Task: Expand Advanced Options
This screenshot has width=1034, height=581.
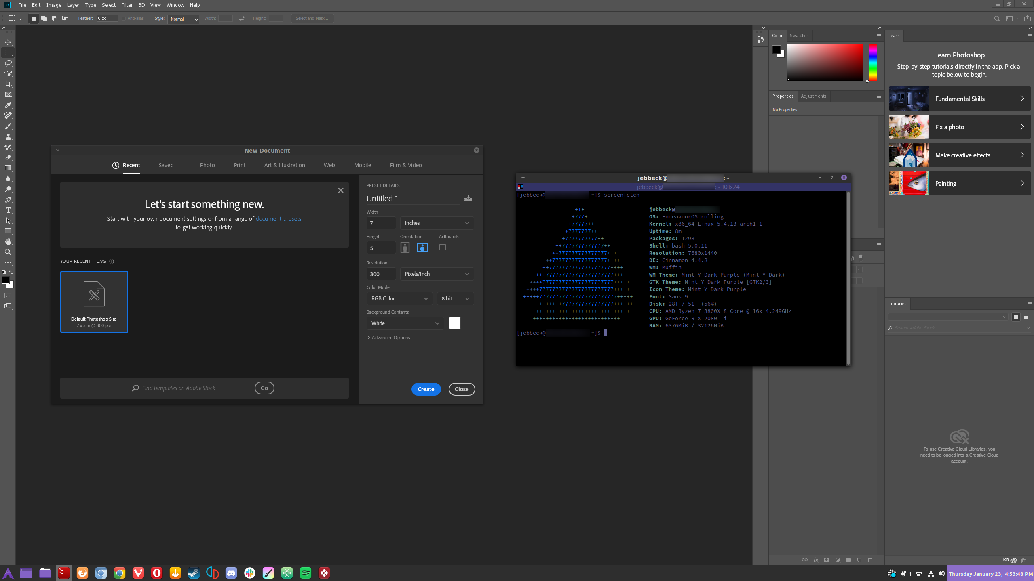Action: coord(388,338)
